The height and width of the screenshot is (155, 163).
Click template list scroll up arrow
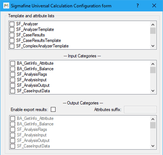coord(153,25)
